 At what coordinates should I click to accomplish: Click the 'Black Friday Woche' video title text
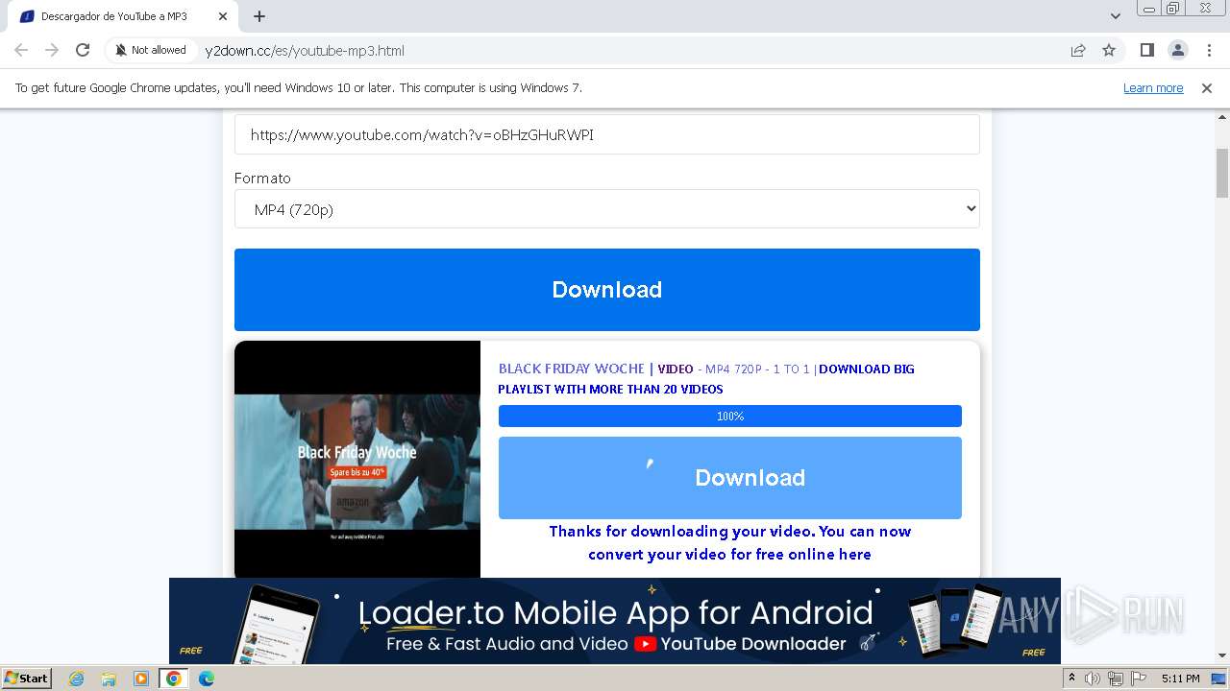click(571, 369)
